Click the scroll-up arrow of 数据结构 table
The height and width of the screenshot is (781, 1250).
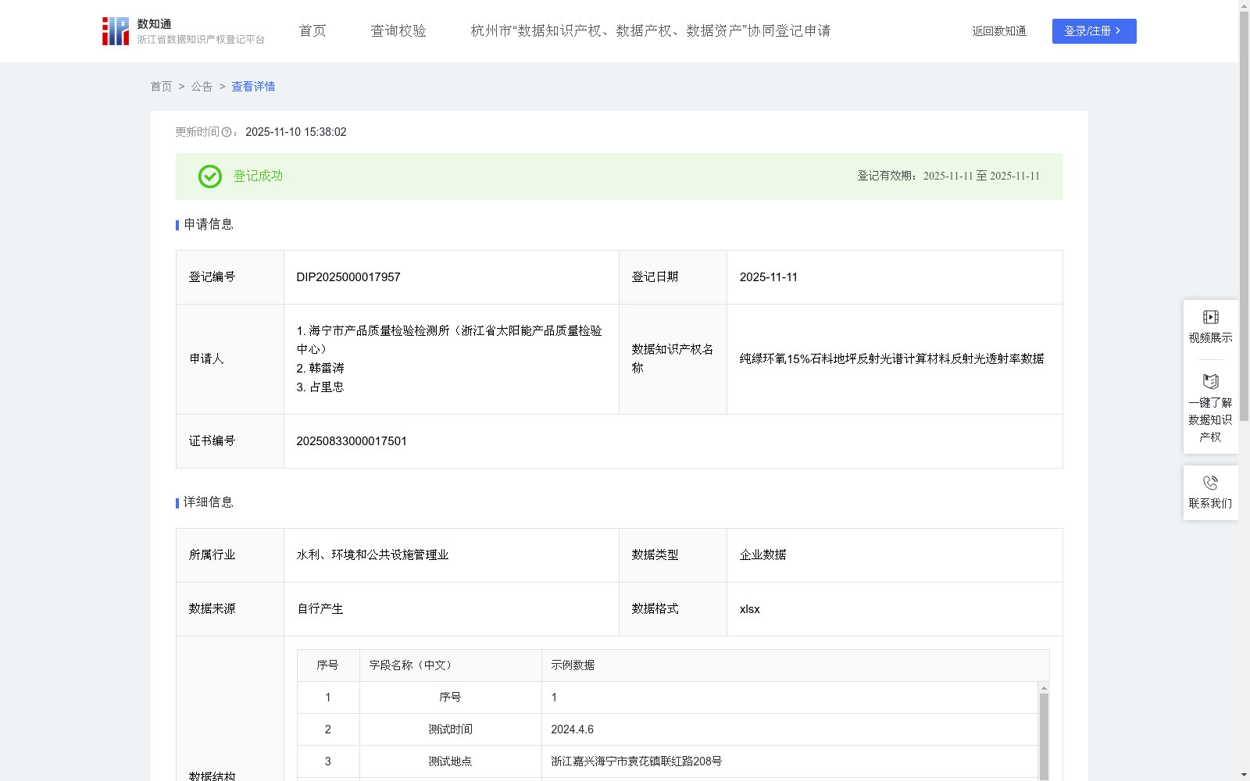pos(1044,688)
